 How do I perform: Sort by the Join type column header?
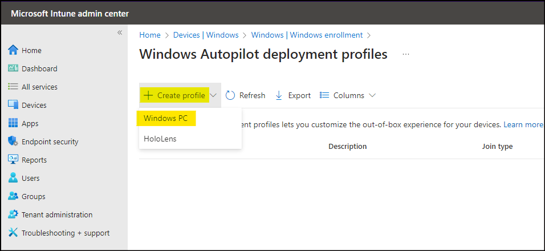497,147
